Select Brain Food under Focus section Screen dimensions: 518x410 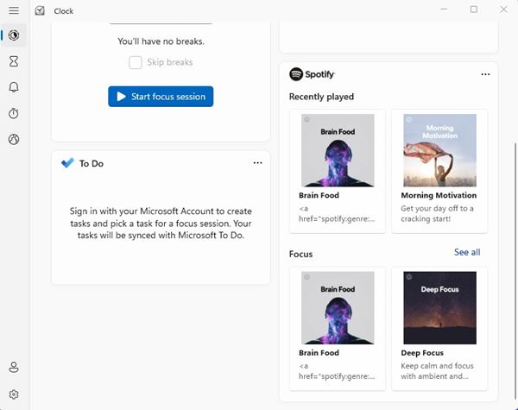[x=338, y=329]
